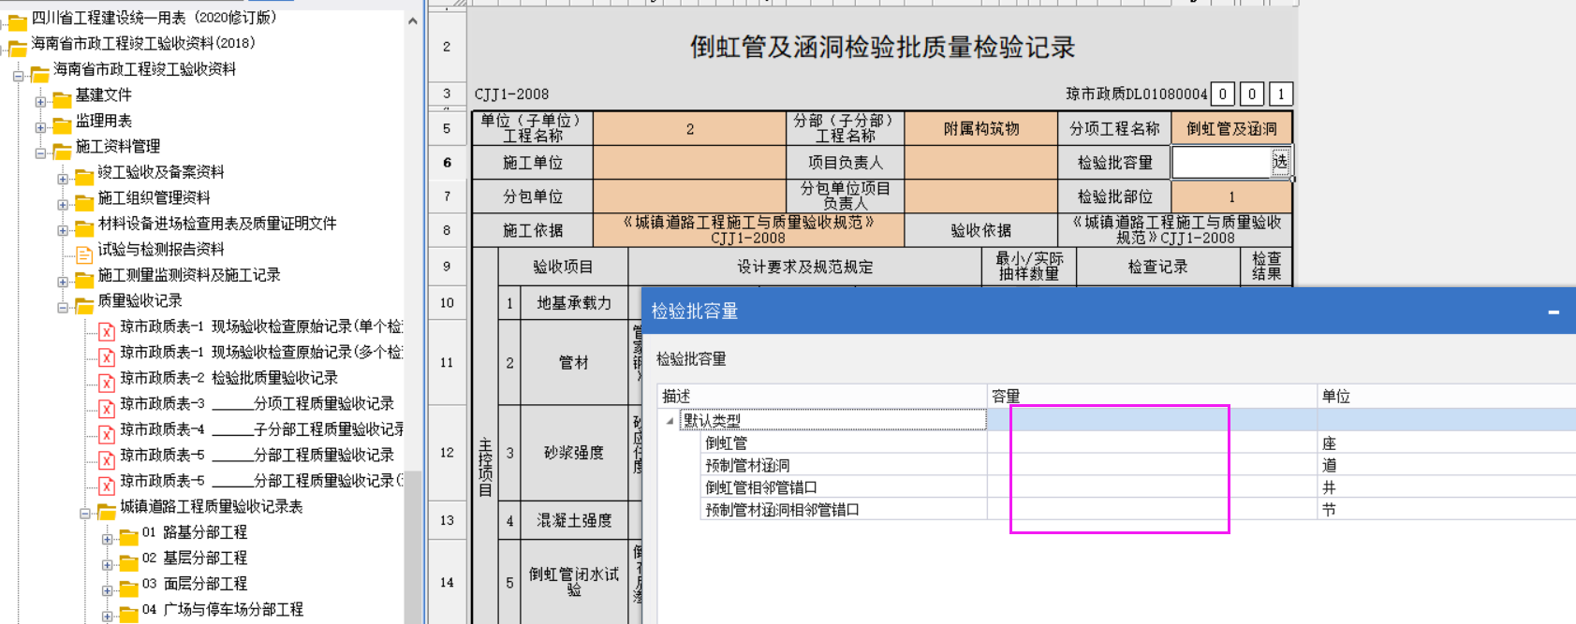
Task: Click folder icon of 材料设备进场检查用表及质量证明文件
Action: click(84, 228)
